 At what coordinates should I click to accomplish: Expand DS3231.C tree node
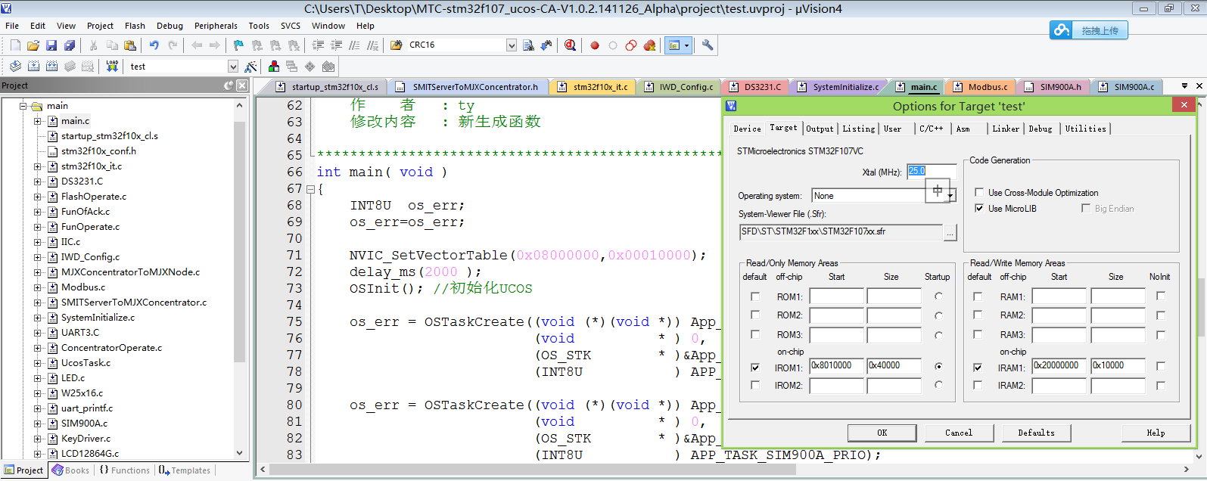[x=37, y=182]
